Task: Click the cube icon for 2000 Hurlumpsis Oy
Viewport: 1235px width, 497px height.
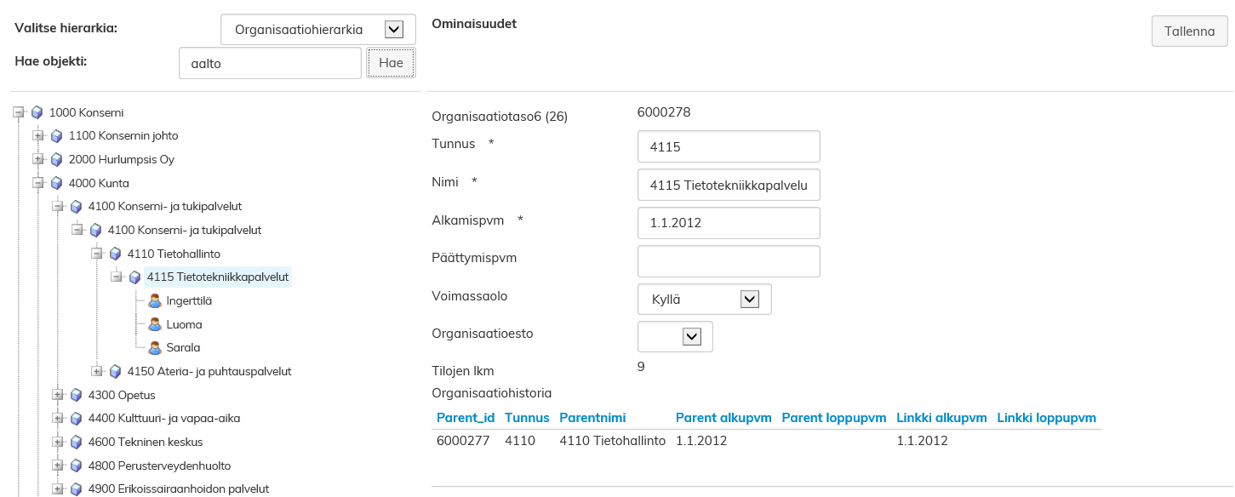Action: 56,159
